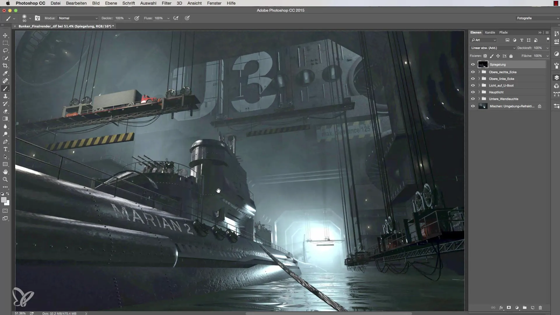Viewport: 560px width, 315px height.
Task: Hide the Untere_Wandleuchte group
Action: (x=473, y=99)
